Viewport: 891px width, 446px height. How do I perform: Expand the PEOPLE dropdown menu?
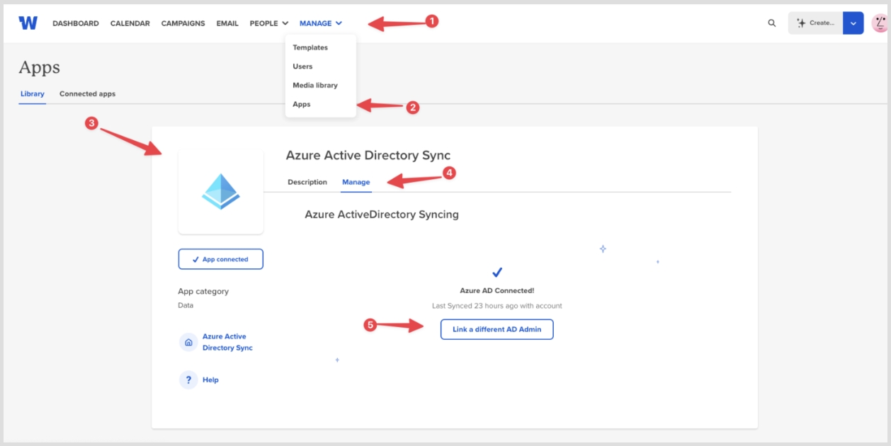pos(269,23)
